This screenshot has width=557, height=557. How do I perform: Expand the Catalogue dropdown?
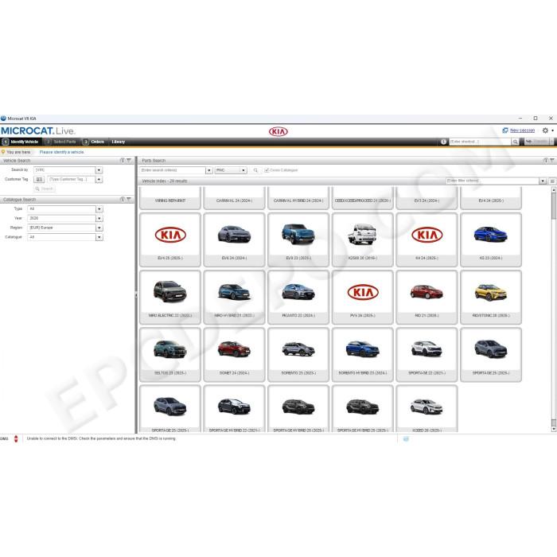[99, 237]
